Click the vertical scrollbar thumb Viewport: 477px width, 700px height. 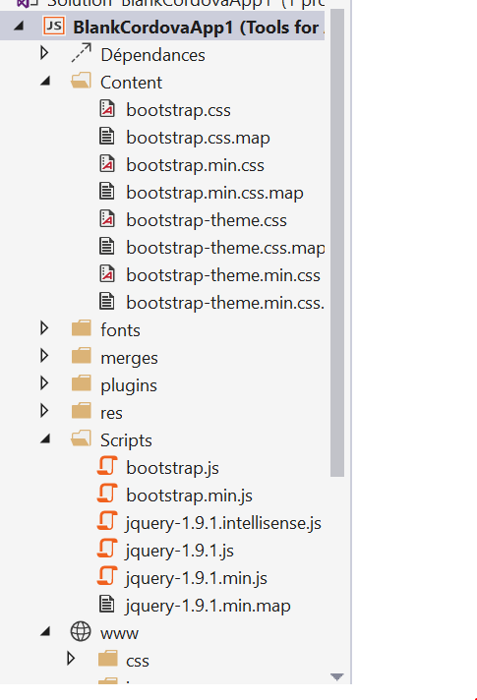point(337,243)
